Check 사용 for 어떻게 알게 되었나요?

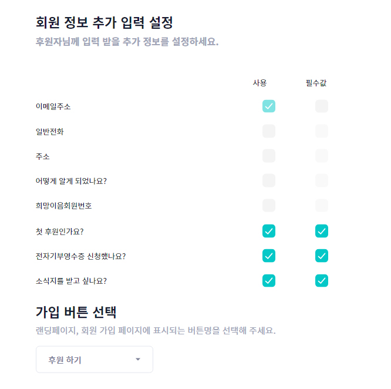coord(269,180)
